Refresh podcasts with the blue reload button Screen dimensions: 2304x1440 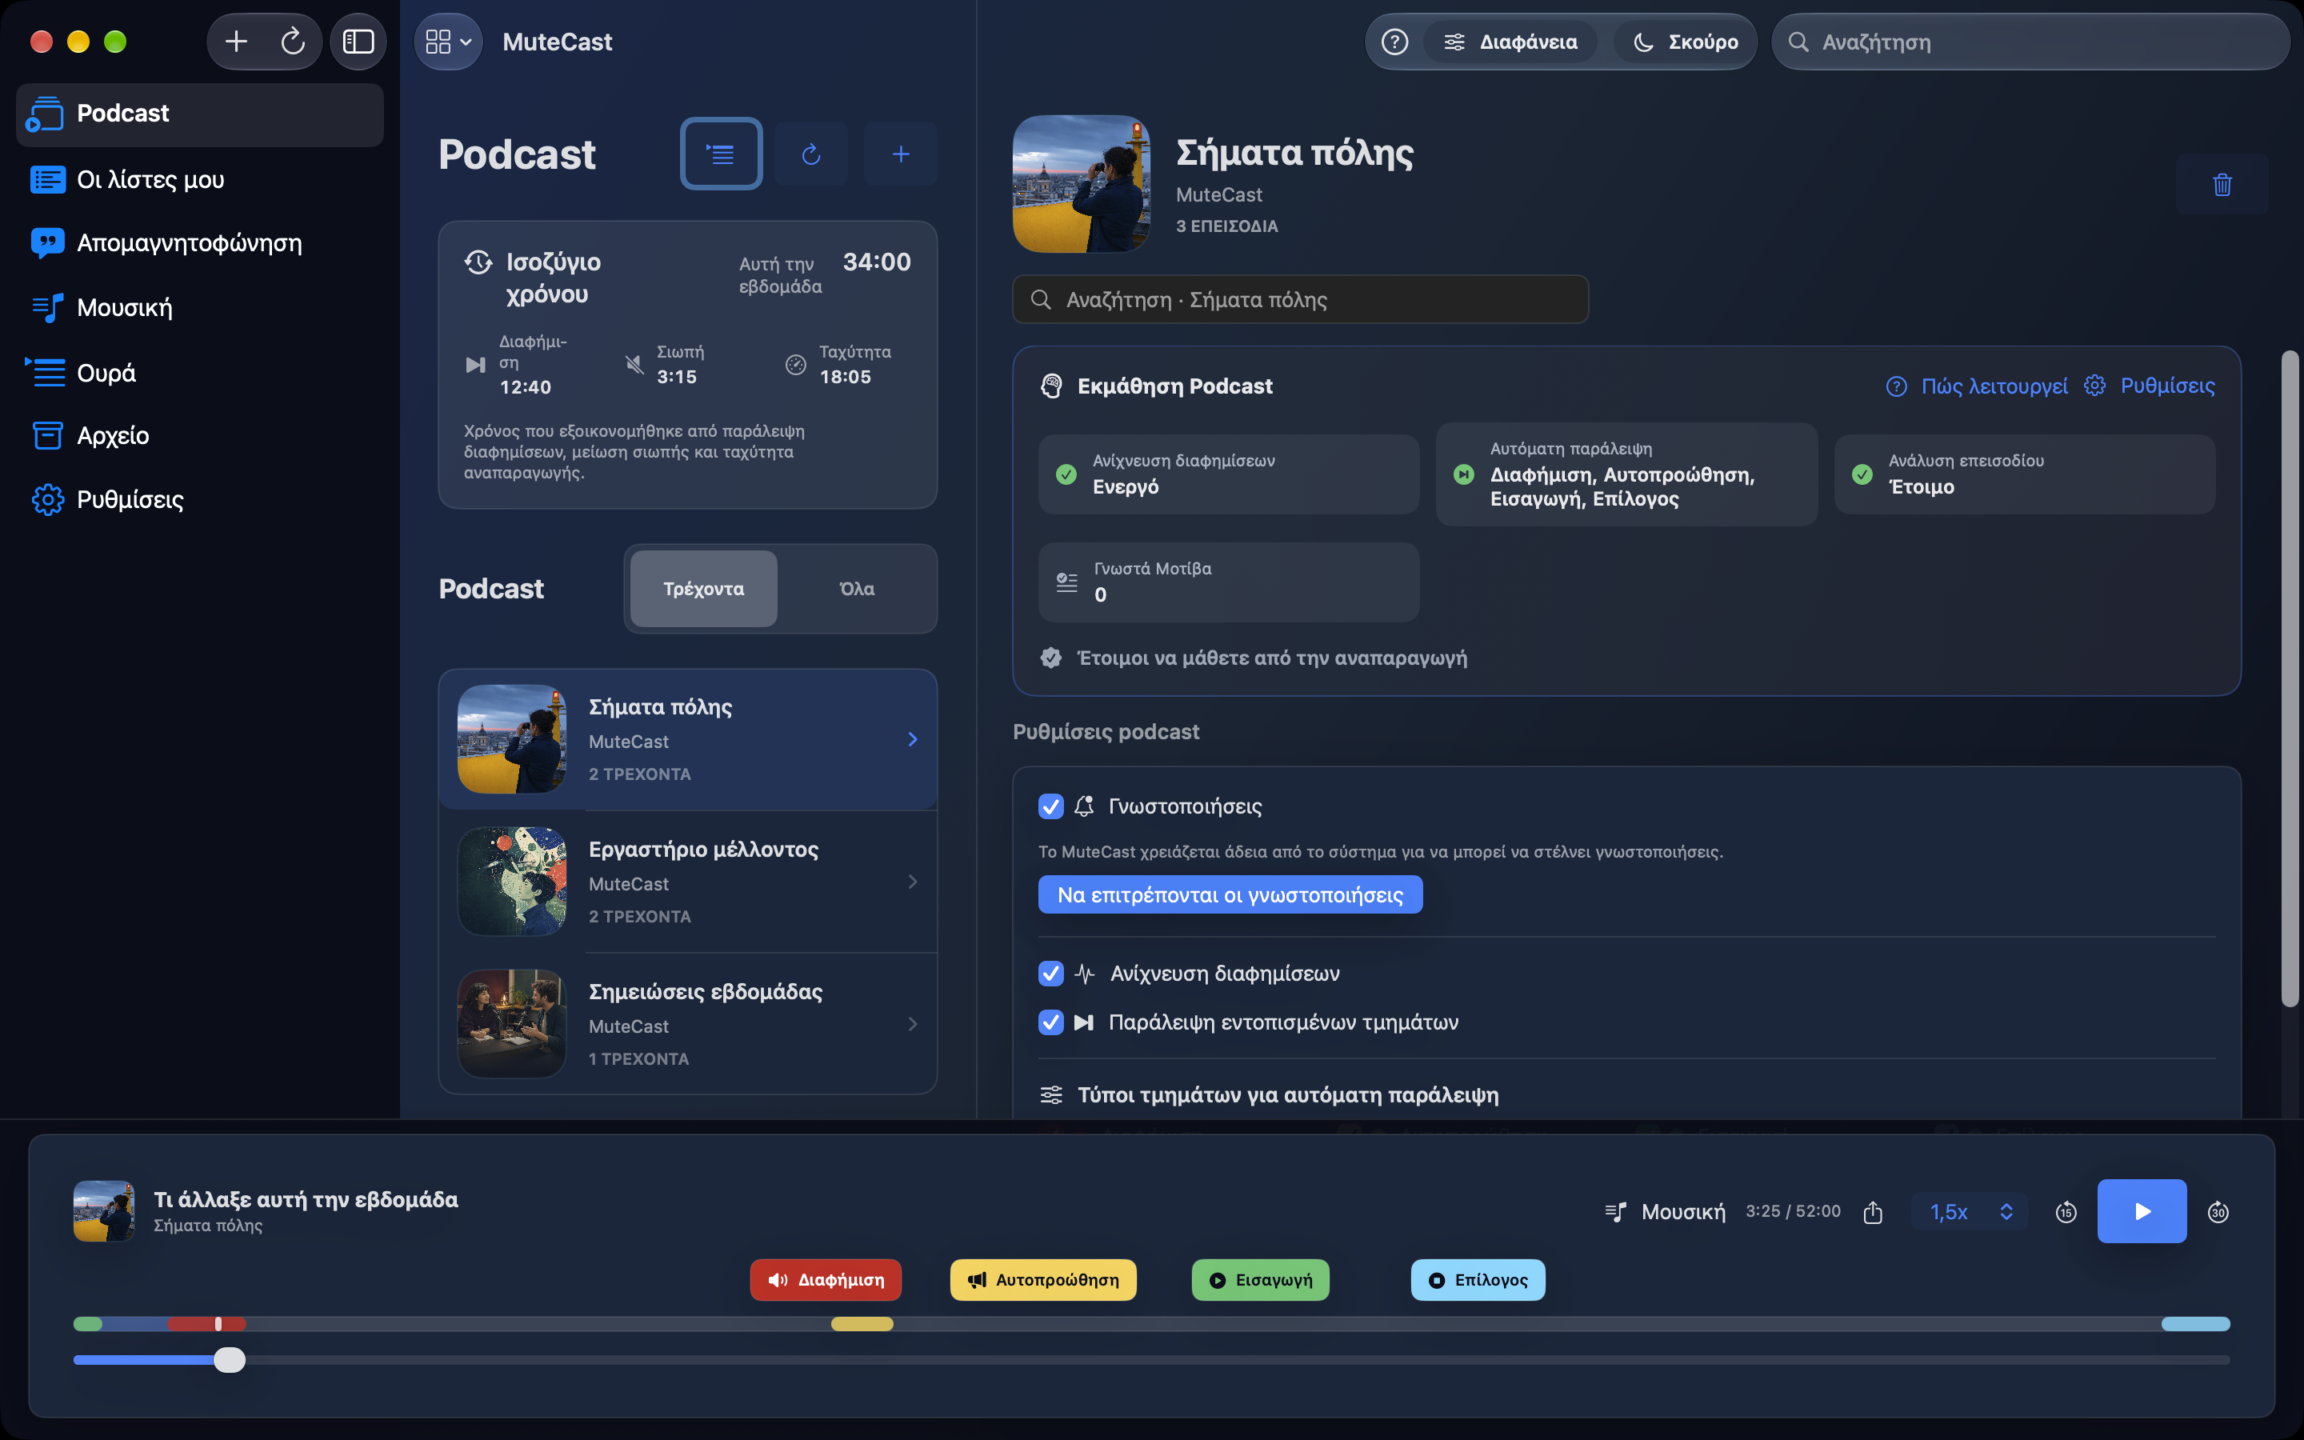pos(811,154)
